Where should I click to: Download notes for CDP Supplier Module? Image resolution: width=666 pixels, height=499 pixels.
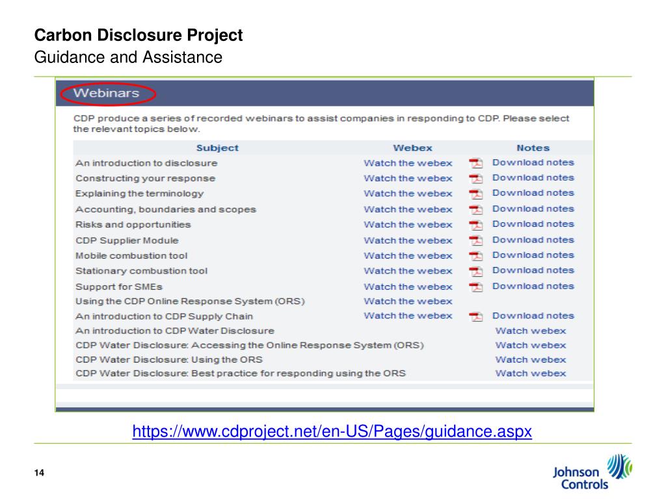click(x=533, y=240)
